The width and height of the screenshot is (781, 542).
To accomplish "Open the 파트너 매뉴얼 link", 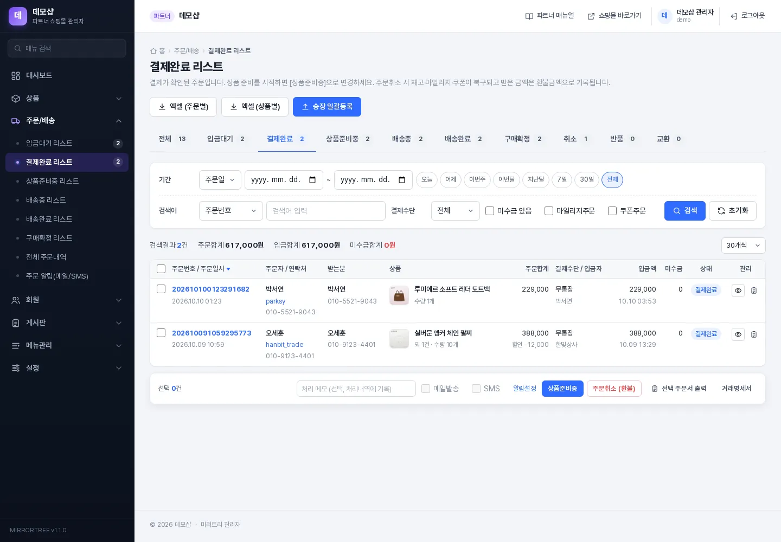I will click(x=549, y=16).
